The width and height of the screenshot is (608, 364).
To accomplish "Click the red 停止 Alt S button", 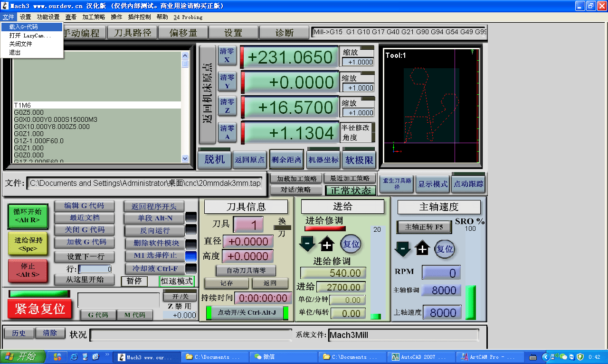I will click(x=28, y=271).
